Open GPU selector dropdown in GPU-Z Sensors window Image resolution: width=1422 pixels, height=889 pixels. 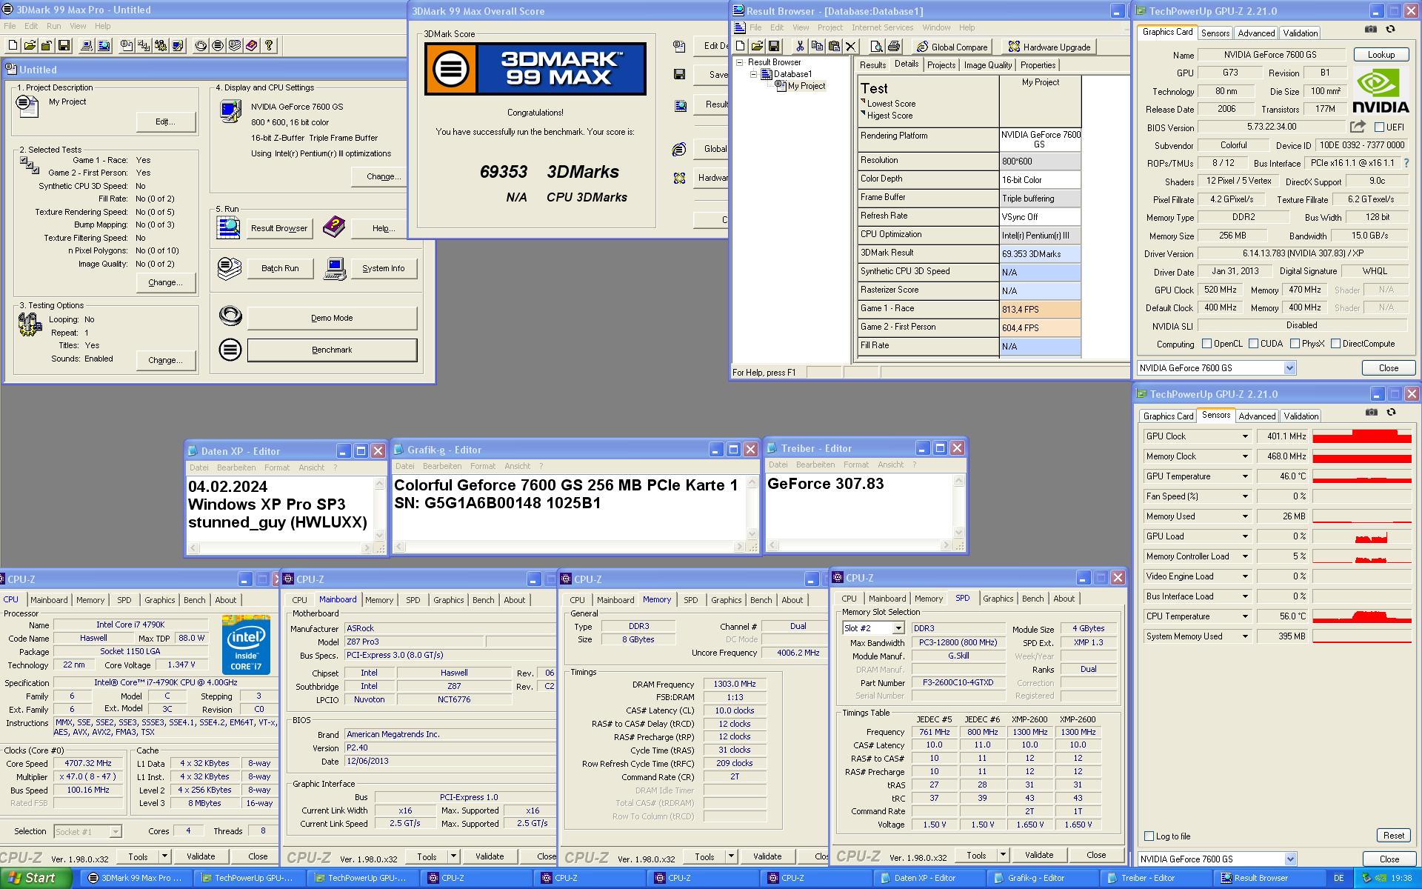click(x=1290, y=859)
